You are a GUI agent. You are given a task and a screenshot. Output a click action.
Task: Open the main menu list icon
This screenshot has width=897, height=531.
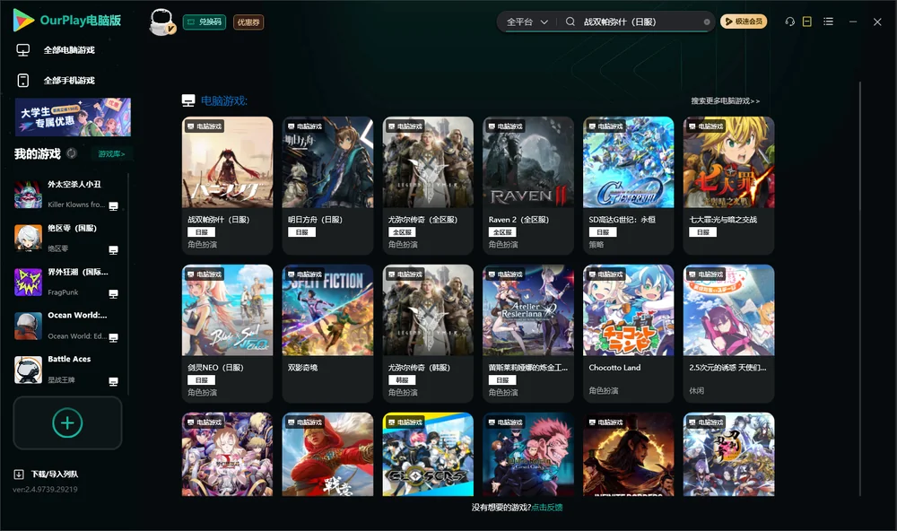click(x=828, y=22)
